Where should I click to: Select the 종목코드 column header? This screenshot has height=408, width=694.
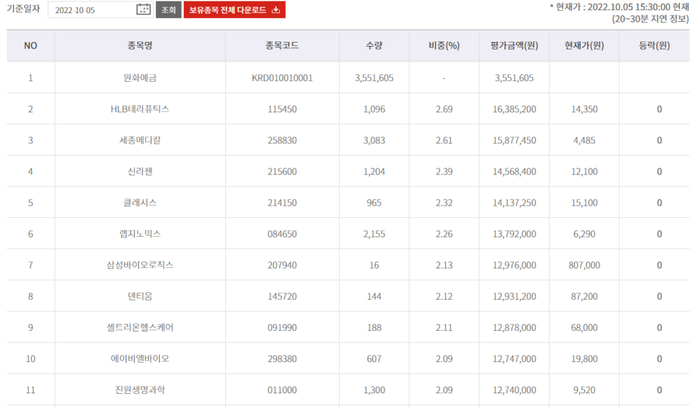tap(282, 46)
